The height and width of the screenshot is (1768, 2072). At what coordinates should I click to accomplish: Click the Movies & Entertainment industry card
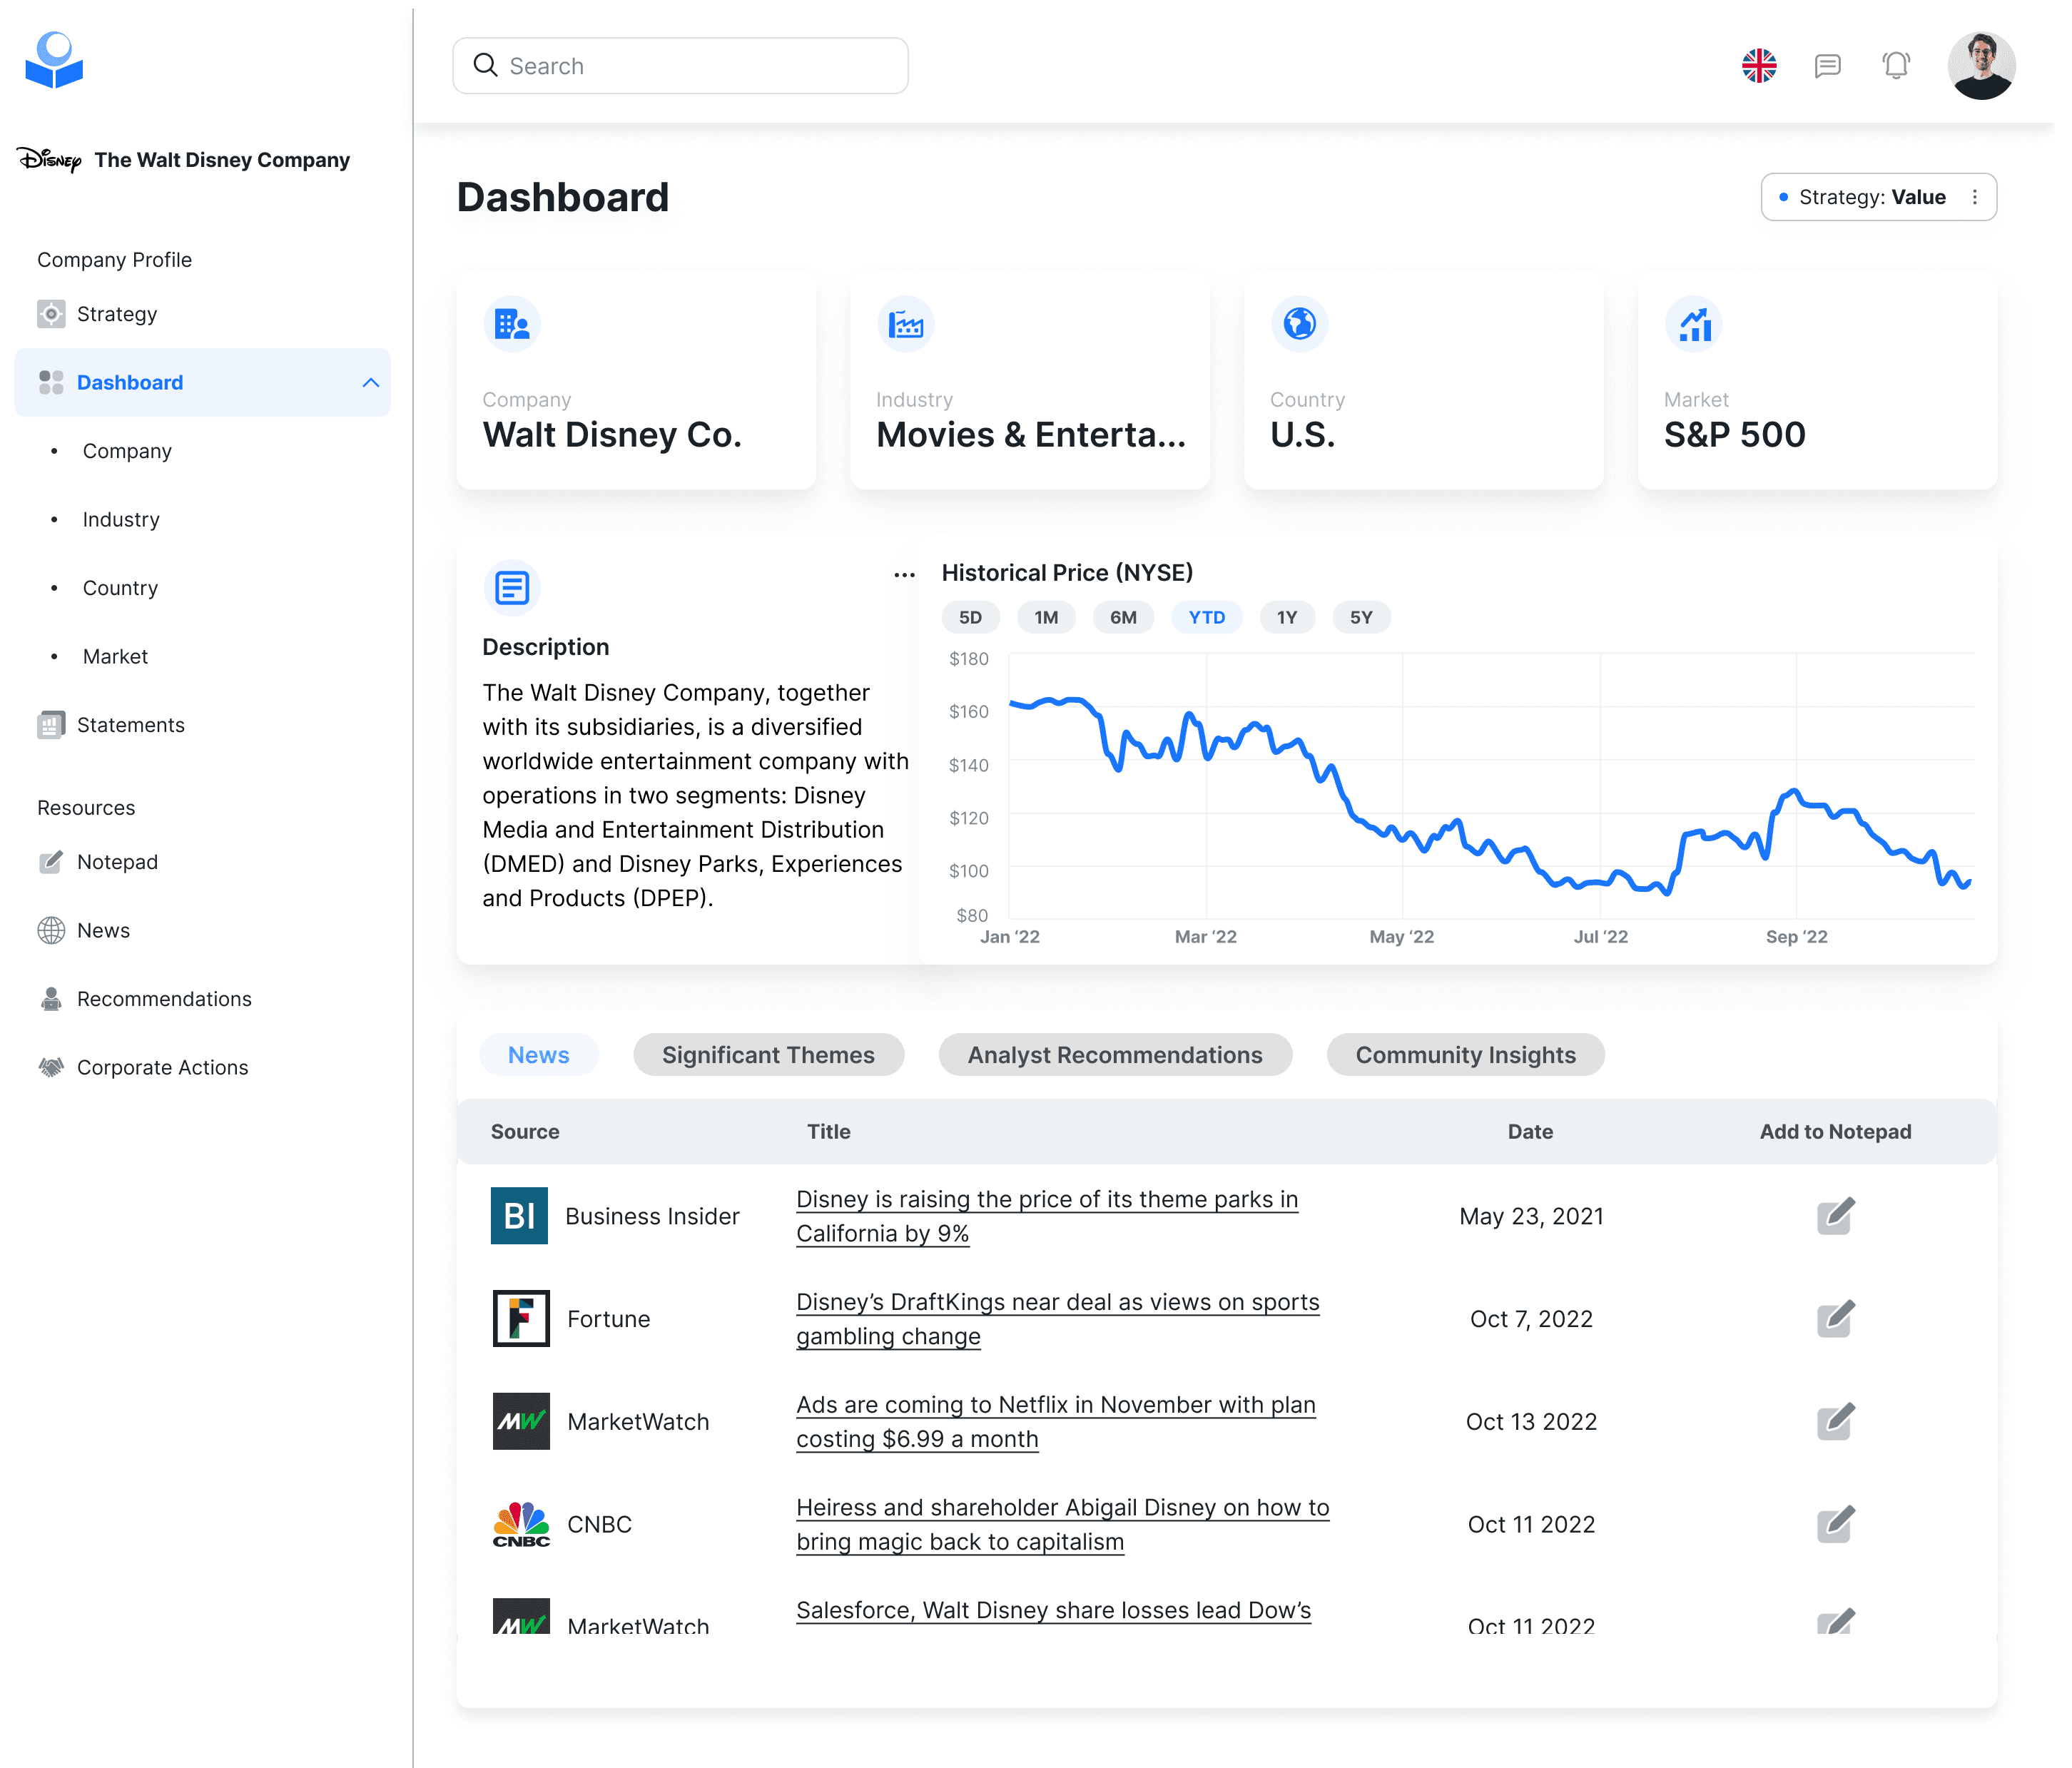[1030, 380]
